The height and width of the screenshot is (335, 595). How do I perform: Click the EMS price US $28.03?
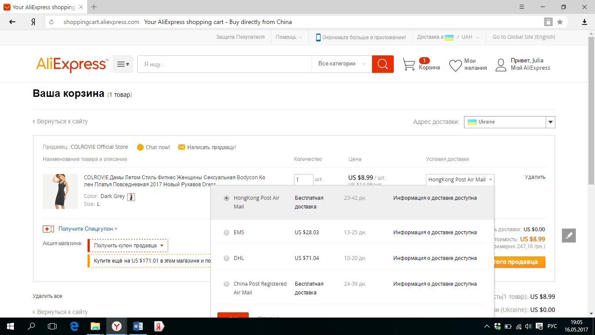click(307, 232)
